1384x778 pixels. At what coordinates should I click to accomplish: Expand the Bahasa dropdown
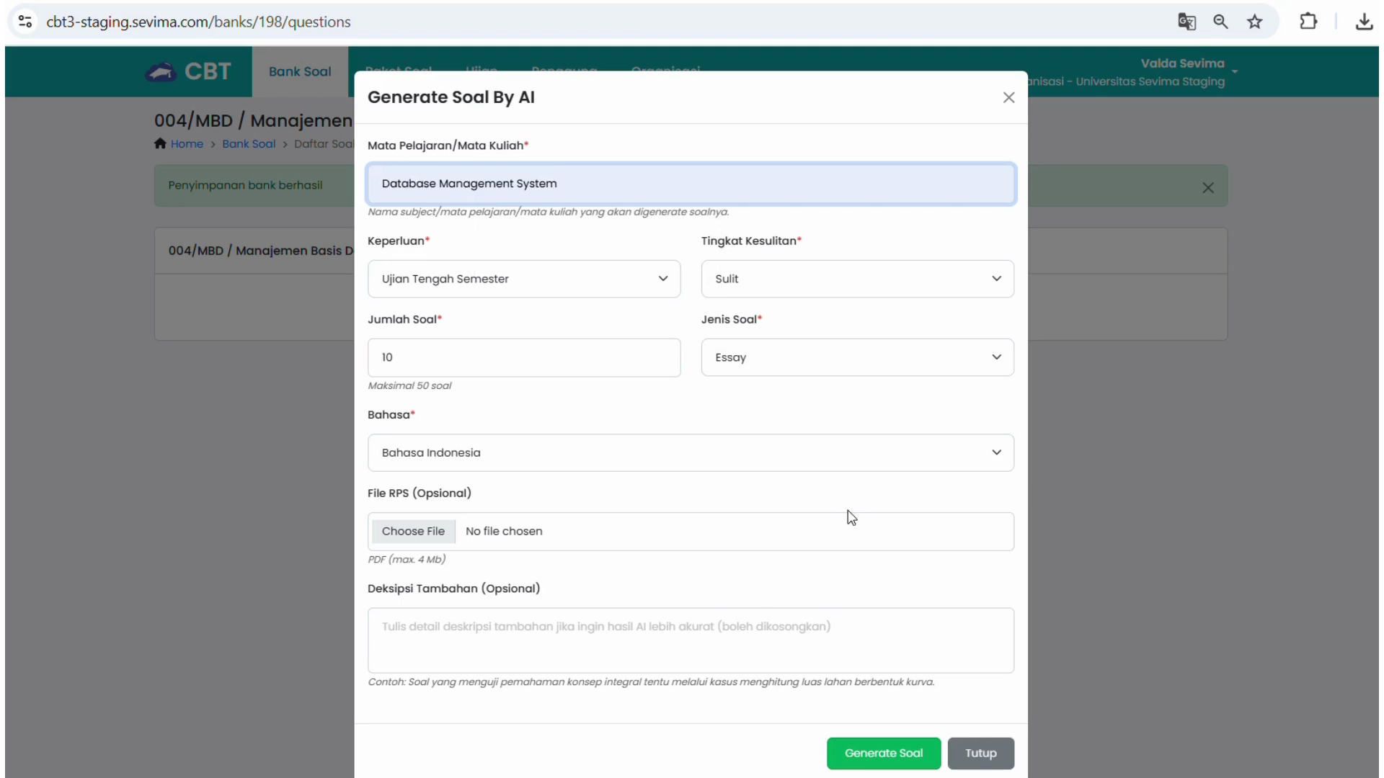pyautogui.click(x=691, y=452)
